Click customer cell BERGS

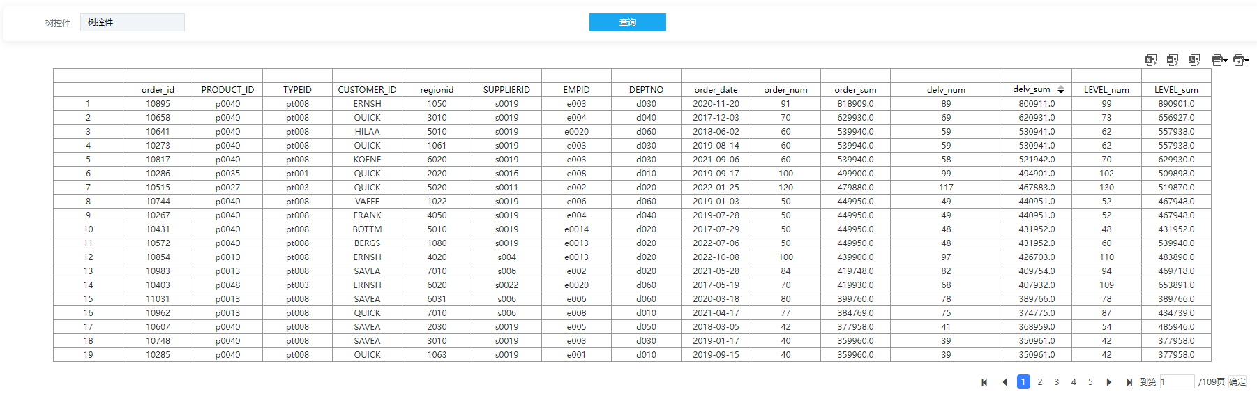367,243
